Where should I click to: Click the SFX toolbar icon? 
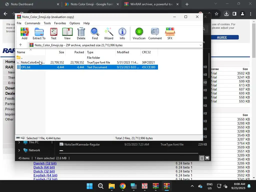pos(170,33)
